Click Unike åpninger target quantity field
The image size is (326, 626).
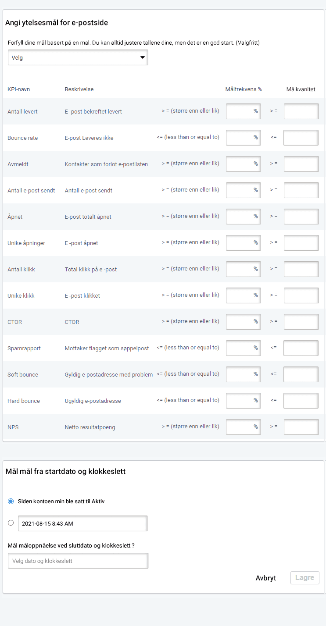tap(301, 243)
